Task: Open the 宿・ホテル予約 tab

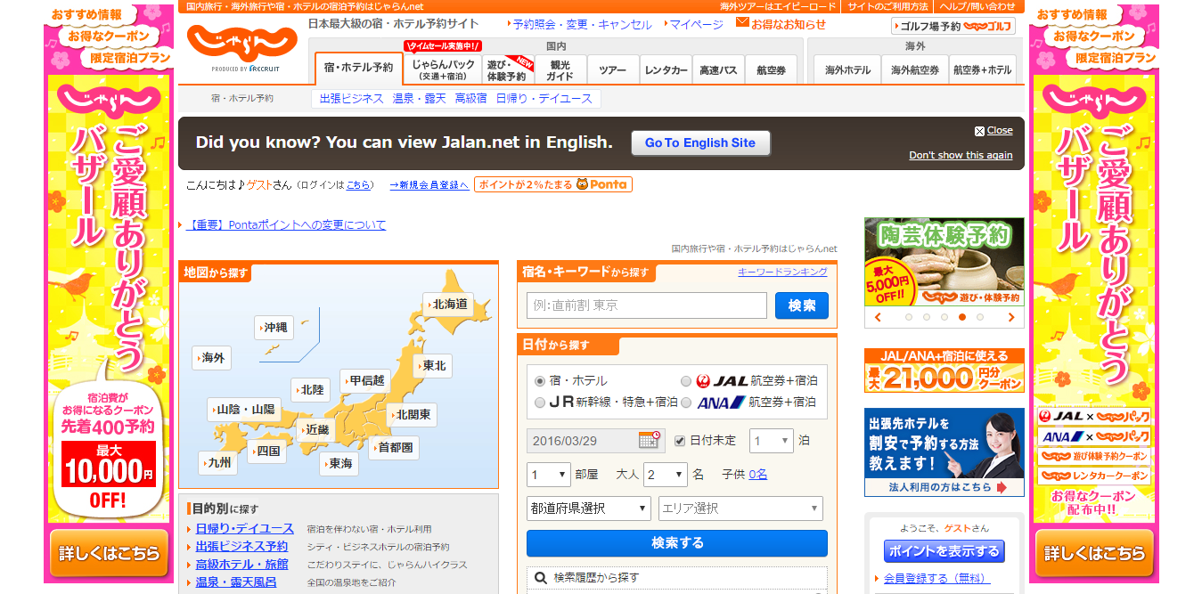Action: pyautogui.click(x=359, y=69)
